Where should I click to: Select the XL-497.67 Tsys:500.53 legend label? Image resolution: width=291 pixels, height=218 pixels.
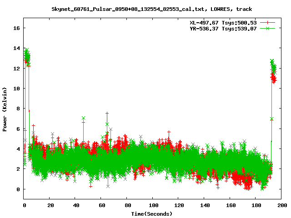click(x=223, y=23)
